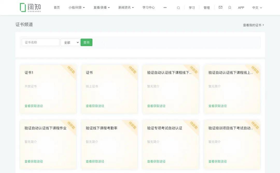This screenshot has width=280, height=173.
Task: Open the 全部 filter dropdown
Action: [70, 42]
